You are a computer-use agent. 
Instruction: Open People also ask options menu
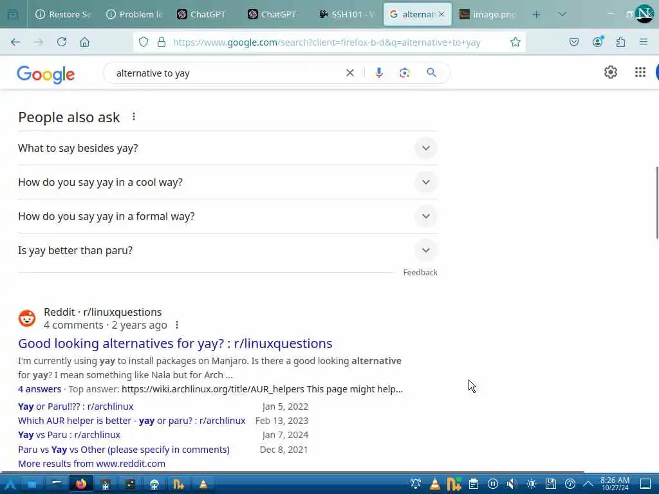pos(134,116)
